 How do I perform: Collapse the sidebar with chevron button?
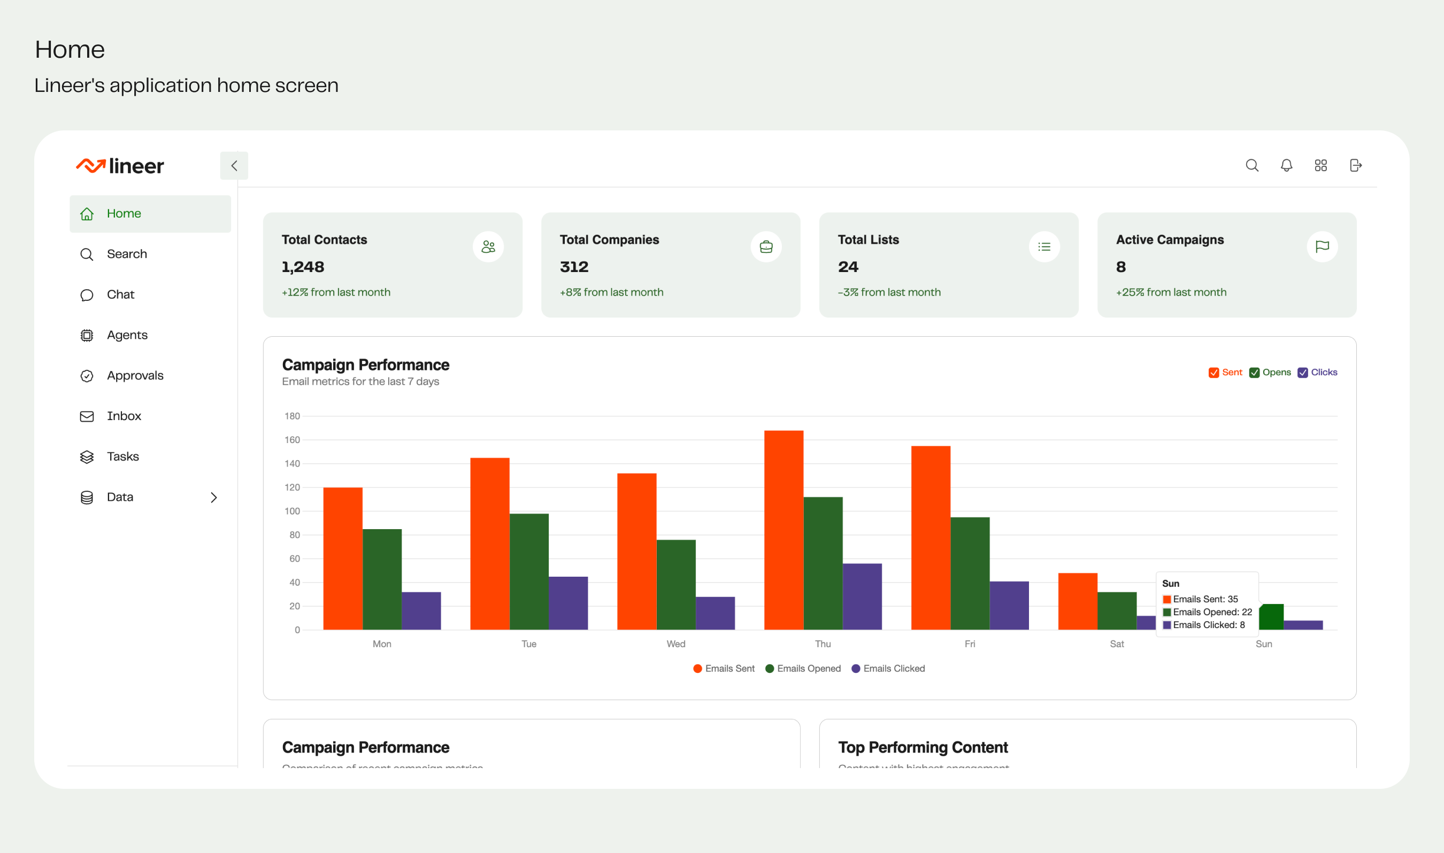(x=234, y=166)
